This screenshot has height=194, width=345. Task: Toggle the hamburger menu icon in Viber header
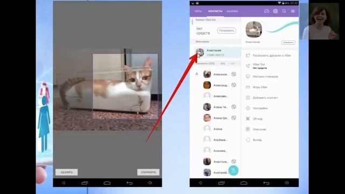click(x=293, y=11)
